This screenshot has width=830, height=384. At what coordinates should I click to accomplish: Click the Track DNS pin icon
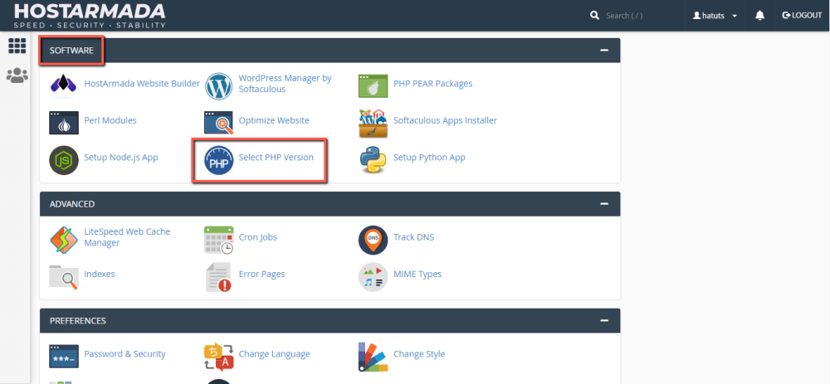[373, 240]
